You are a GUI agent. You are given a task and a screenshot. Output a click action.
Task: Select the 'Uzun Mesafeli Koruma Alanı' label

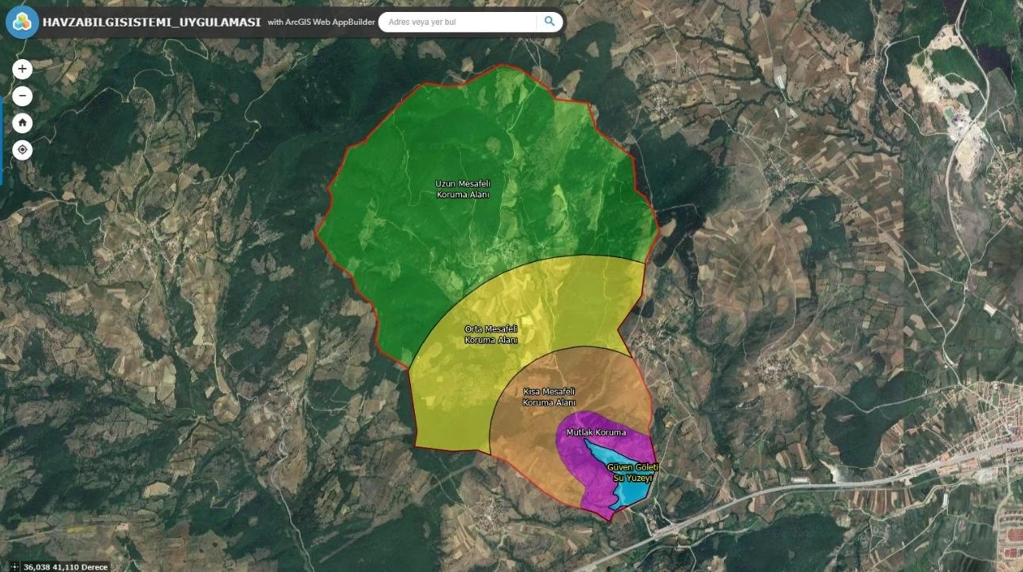pyautogui.click(x=463, y=189)
